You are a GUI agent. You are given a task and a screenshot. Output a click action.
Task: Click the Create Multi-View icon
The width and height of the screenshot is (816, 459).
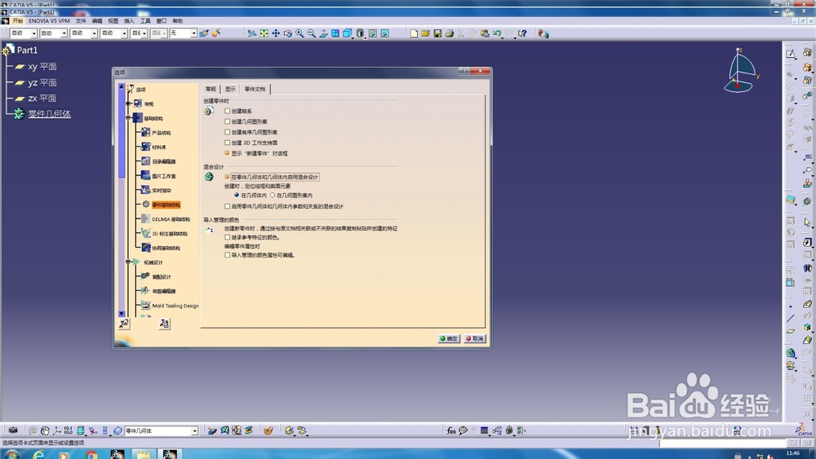(335, 33)
